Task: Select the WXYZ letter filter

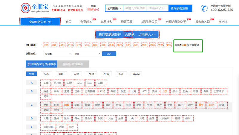Action: click(x=136, y=74)
